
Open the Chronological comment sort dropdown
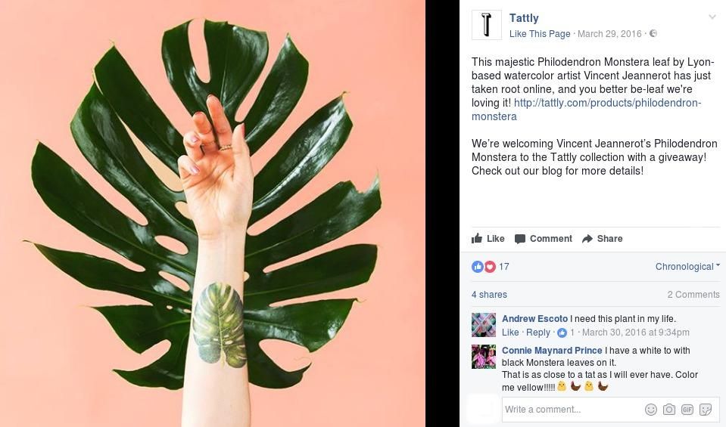click(687, 267)
